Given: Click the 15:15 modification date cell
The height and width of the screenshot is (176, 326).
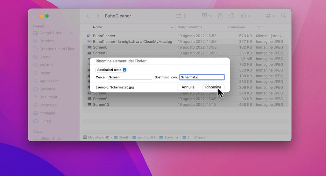Looking at the screenshot, I should pyautogui.click(x=196, y=104).
